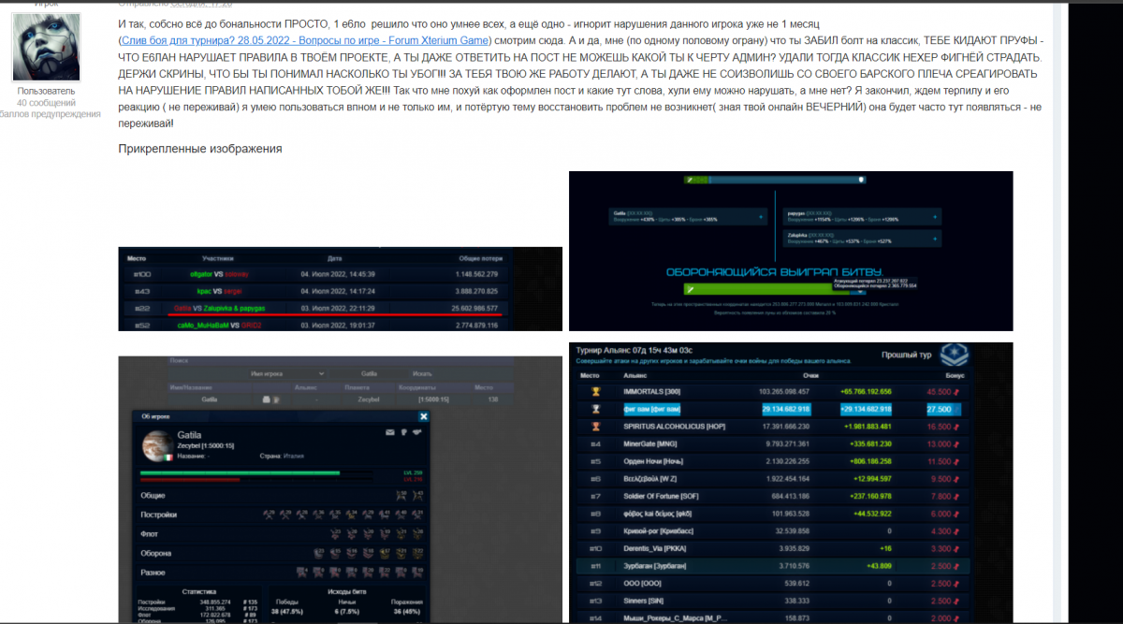Image resolution: width=1123 pixels, height=624 pixels.
Task: Click the 'Флот' achievements row label in profile
Action: [x=149, y=534]
